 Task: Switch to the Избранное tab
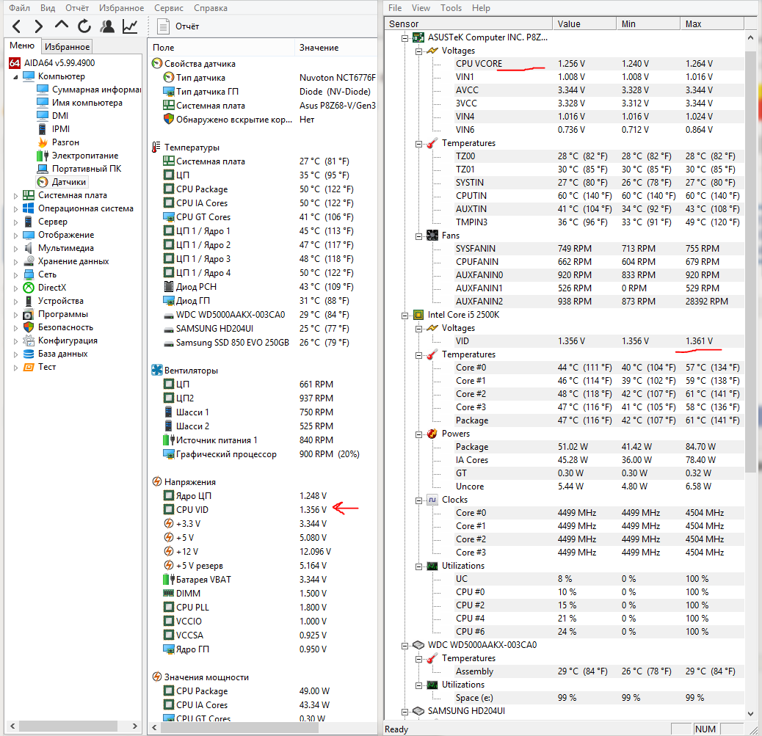(67, 47)
